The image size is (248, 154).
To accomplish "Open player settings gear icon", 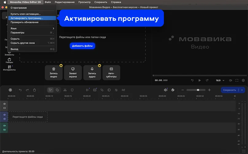I will (x=243, y=80).
